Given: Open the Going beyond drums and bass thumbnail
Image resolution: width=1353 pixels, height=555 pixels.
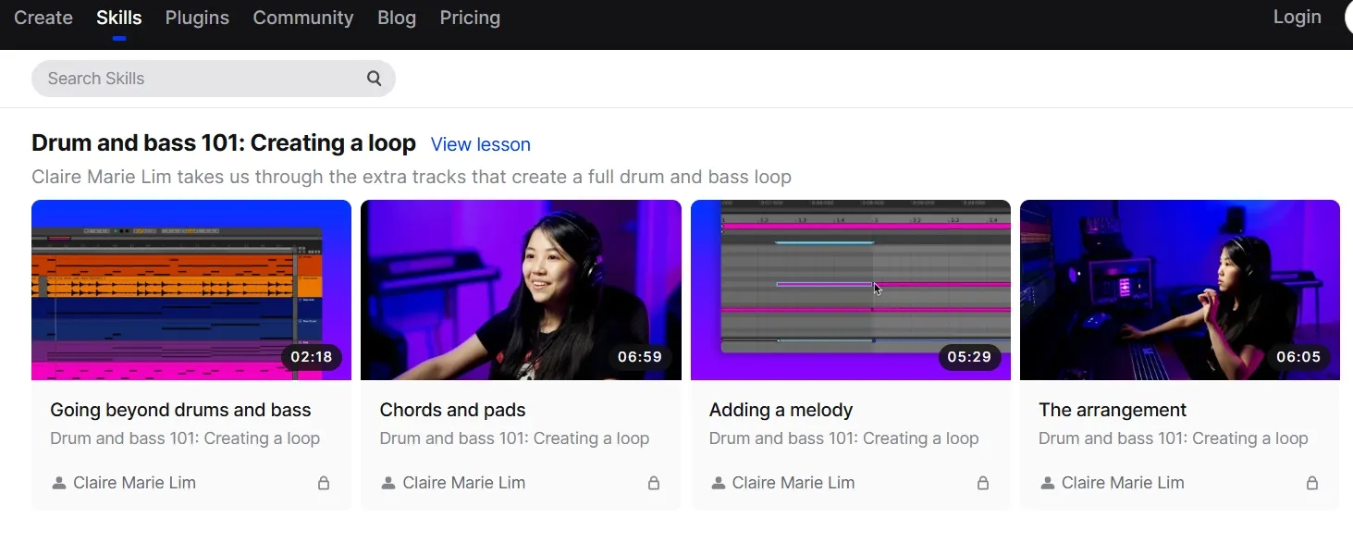Looking at the screenshot, I should pos(191,290).
